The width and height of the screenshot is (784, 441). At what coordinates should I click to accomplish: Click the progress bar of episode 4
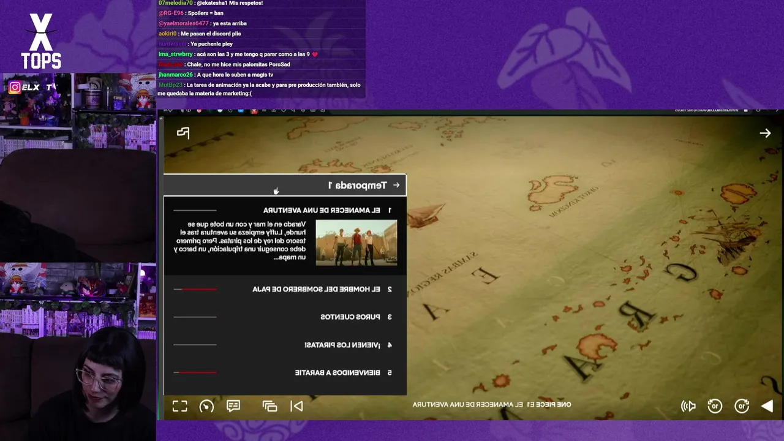point(195,345)
